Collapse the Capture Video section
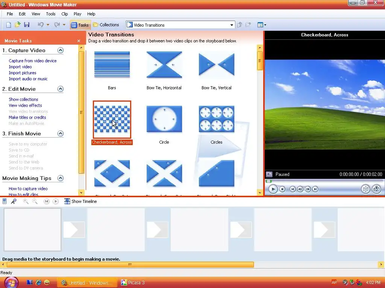 [x=61, y=50]
